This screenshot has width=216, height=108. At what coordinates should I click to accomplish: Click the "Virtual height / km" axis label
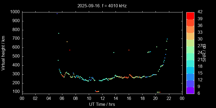click(x=3, y=53)
